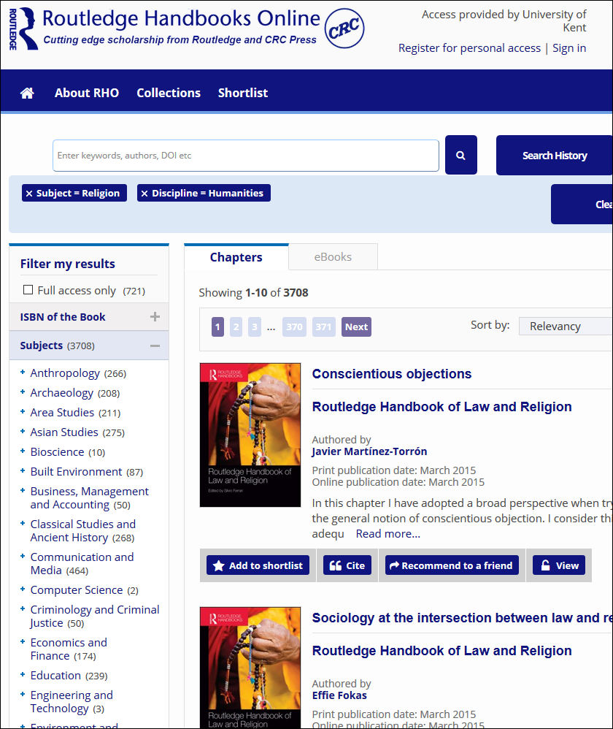Click Register for personal access link
Viewport: 613px width, 729px height.
pos(469,48)
